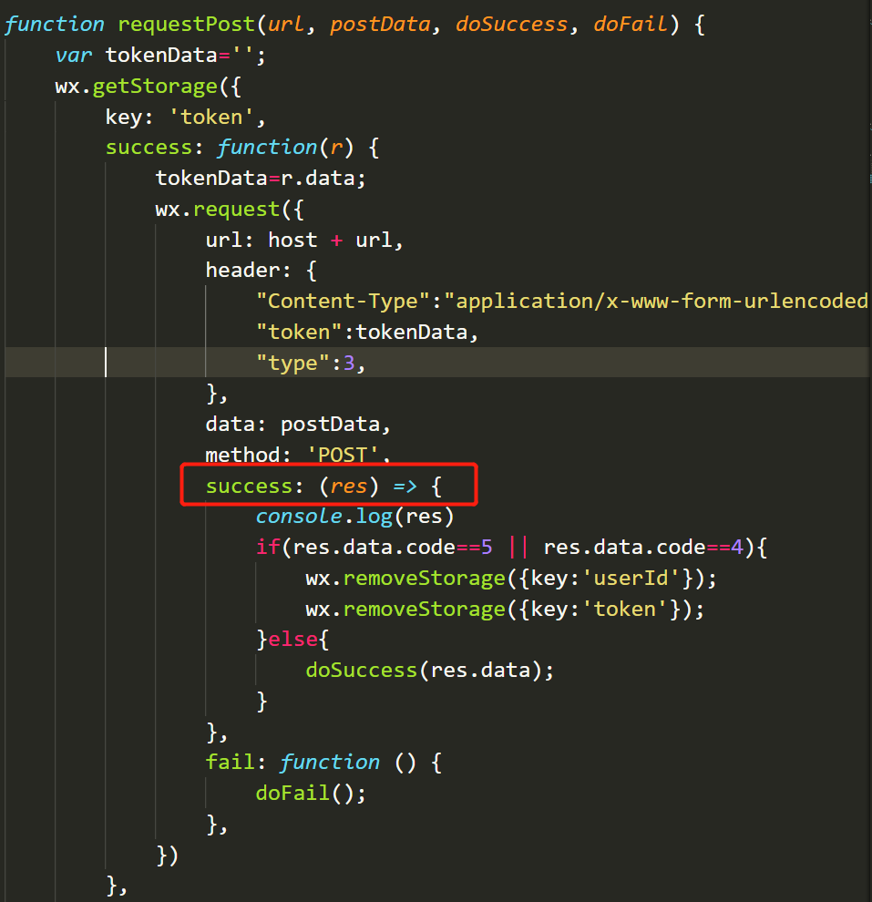Click removeStorage line with key 'userId'

[511, 579]
